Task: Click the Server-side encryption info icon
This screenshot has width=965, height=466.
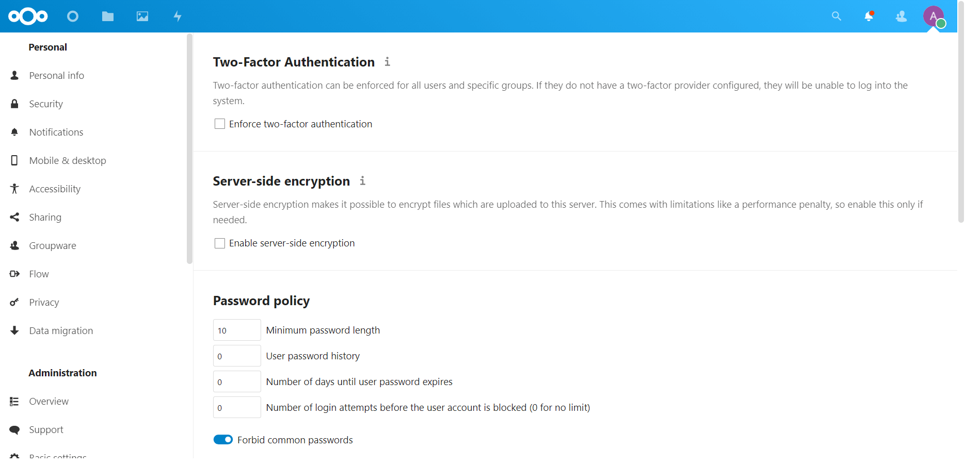Action: 363,181
